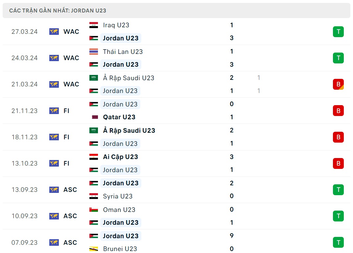
Task: Click the red B badge for Qatar match
Action: pos(338,111)
